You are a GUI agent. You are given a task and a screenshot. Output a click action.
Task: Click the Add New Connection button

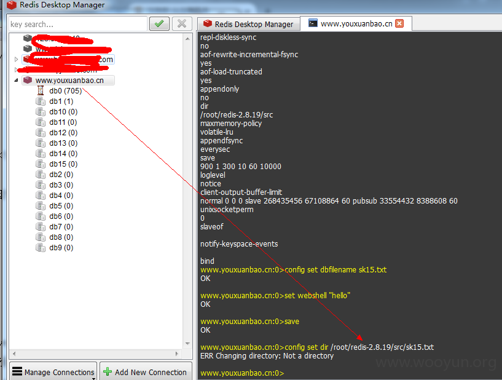(x=146, y=371)
